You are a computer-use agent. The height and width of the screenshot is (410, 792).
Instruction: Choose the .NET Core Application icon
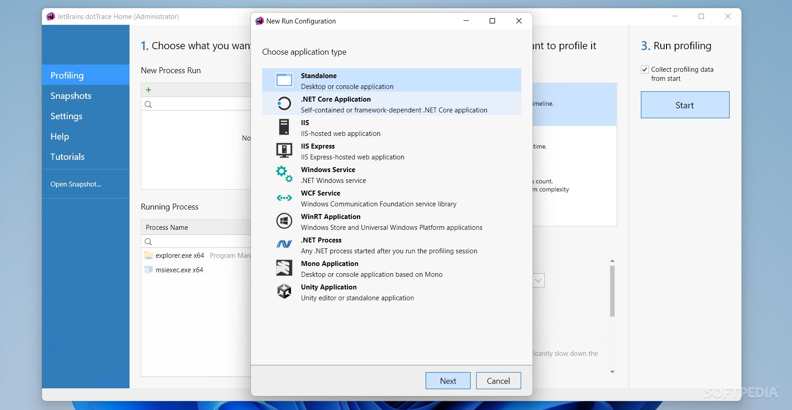pos(284,104)
